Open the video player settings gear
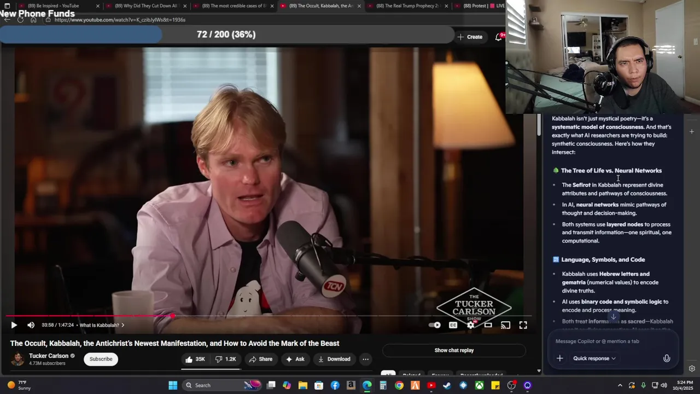 [470, 325]
